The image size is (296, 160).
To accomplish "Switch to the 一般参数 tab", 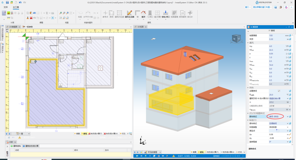I will [29, 27].
